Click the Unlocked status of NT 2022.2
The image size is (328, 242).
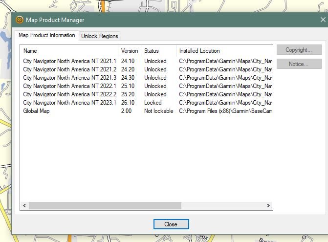[x=155, y=94]
